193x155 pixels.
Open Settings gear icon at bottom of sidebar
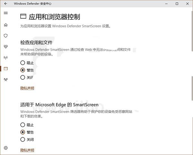tap(6, 148)
